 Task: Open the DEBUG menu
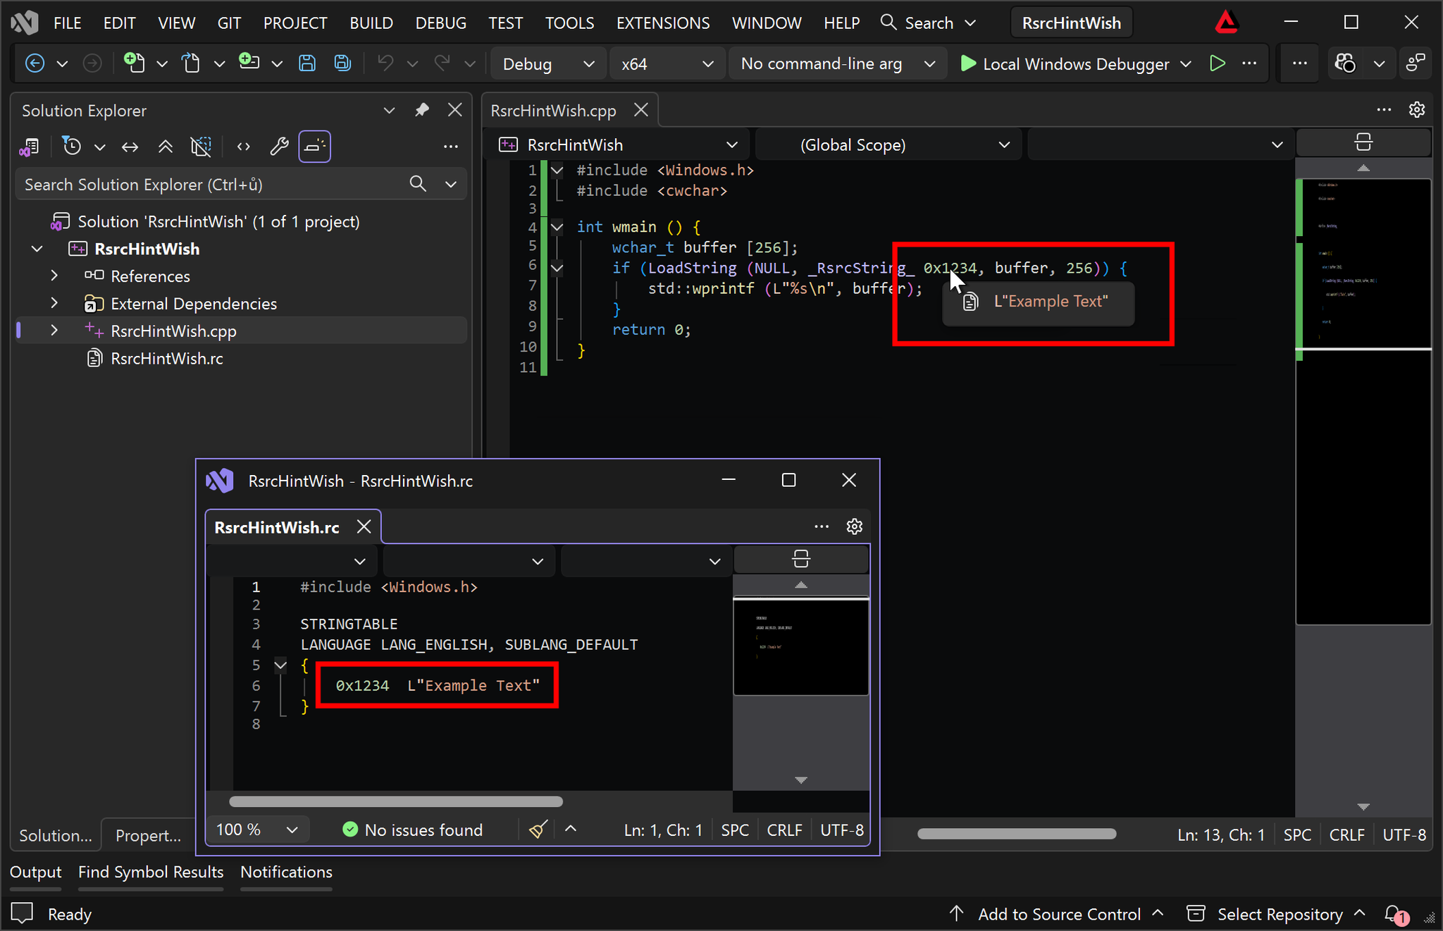pos(441,23)
